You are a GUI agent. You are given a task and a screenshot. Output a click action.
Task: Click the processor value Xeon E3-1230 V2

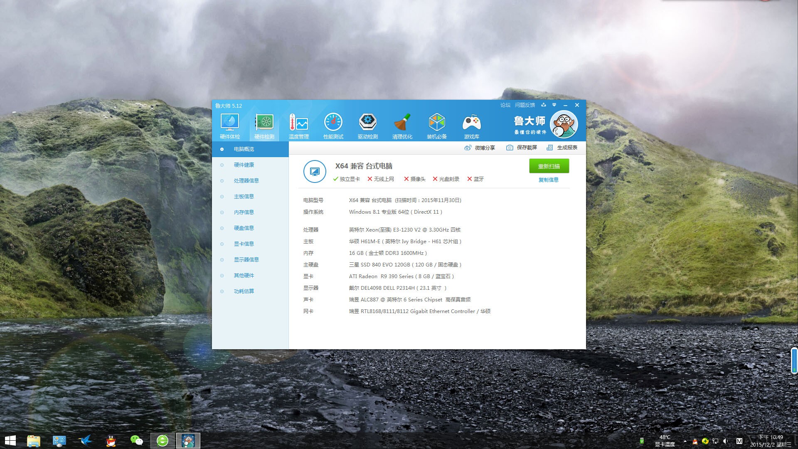[405, 229]
